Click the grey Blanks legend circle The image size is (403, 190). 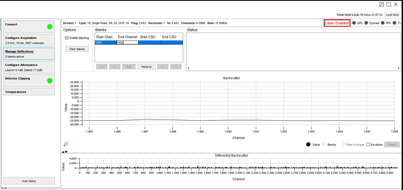[x=324, y=145]
